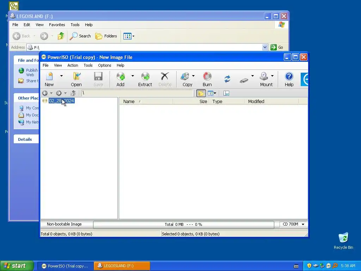361x271 pixels.
Task: Click the magnifier icon in system tray
Action: tap(335, 266)
